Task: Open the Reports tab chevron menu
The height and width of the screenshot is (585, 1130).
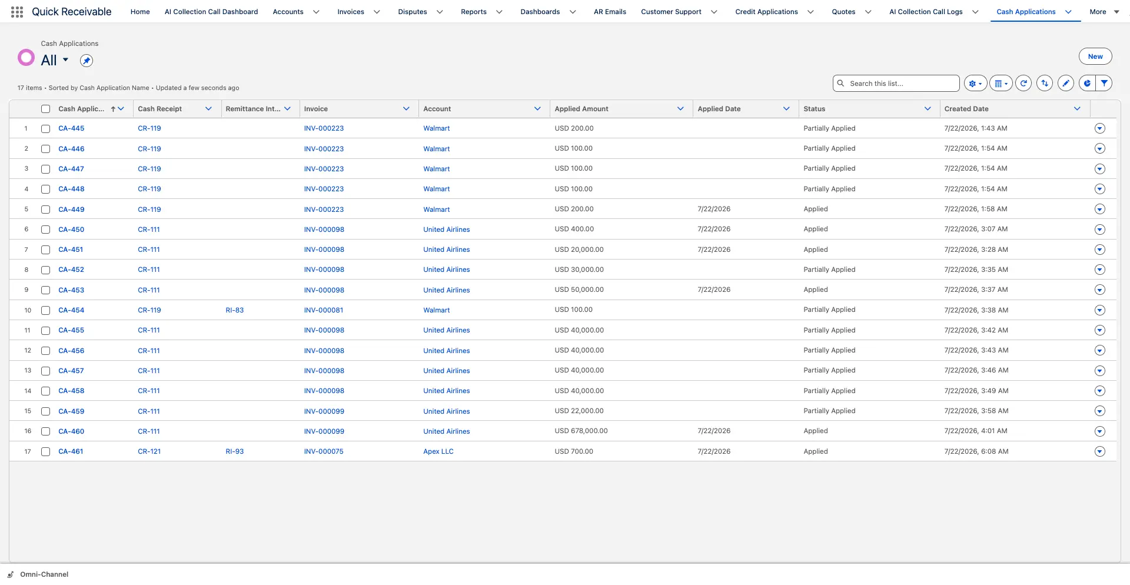Action: 499,12
